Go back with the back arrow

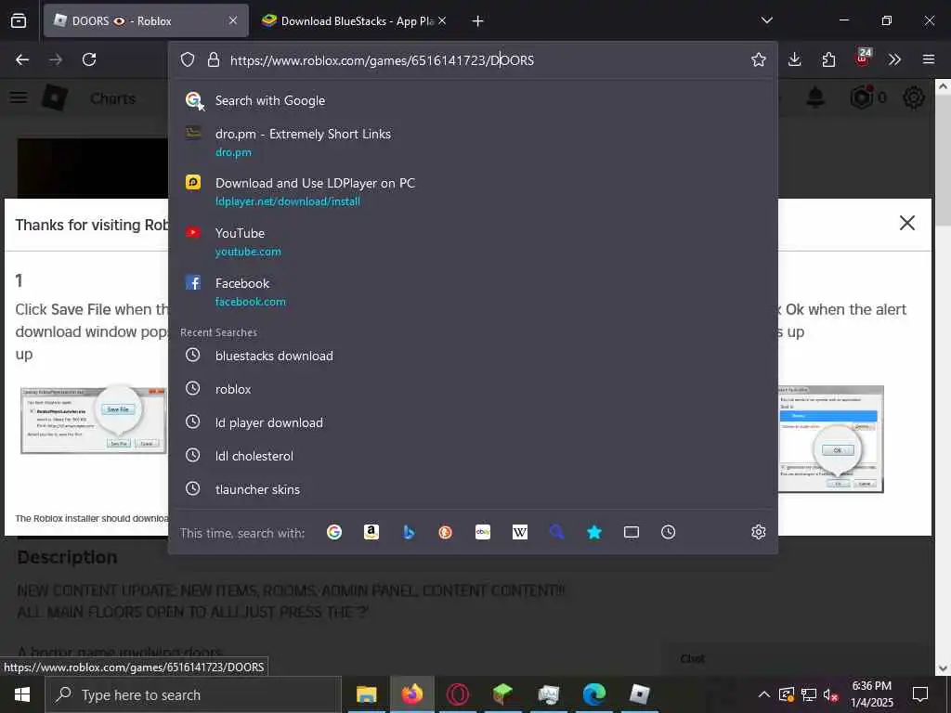pos(22,59)
